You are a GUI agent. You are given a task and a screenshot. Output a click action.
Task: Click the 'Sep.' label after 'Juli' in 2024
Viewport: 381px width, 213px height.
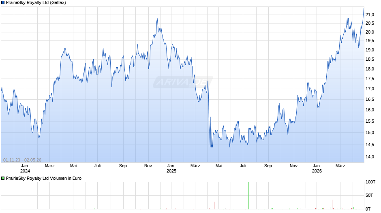point(124,166)
